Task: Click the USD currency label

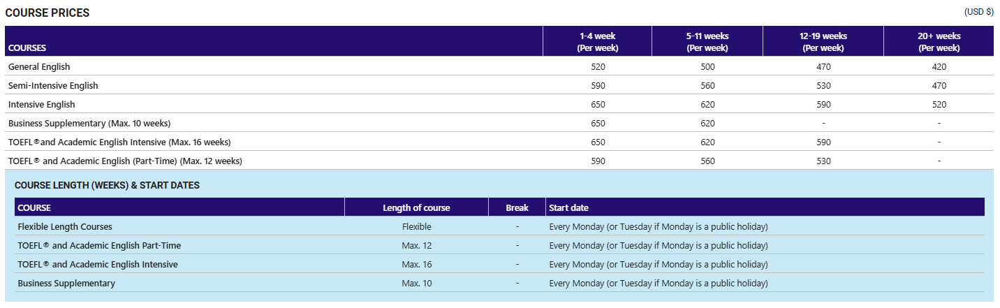Action: click(x=978, y=12)
